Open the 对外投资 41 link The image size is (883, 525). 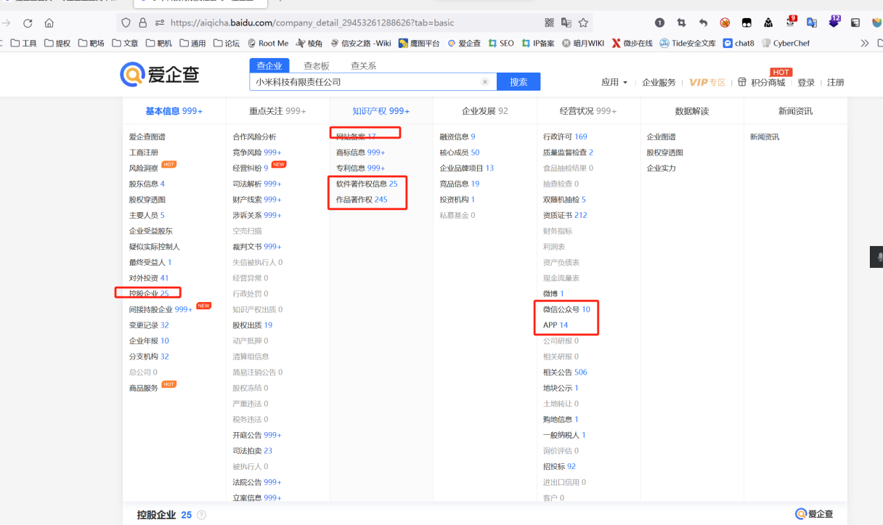click(x=149, y=278)
